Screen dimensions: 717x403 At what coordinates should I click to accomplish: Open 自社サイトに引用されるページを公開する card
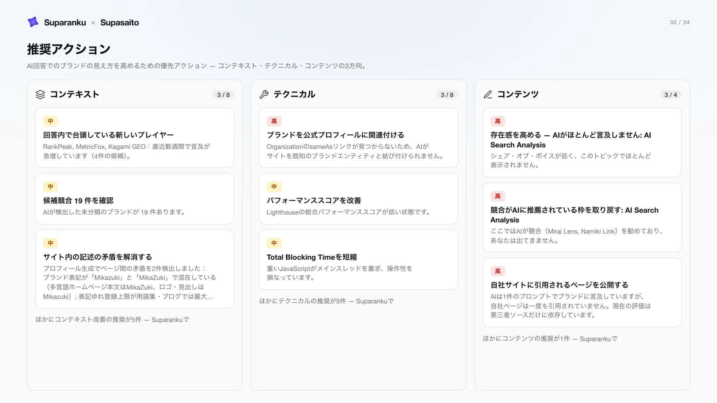point(582,293)
